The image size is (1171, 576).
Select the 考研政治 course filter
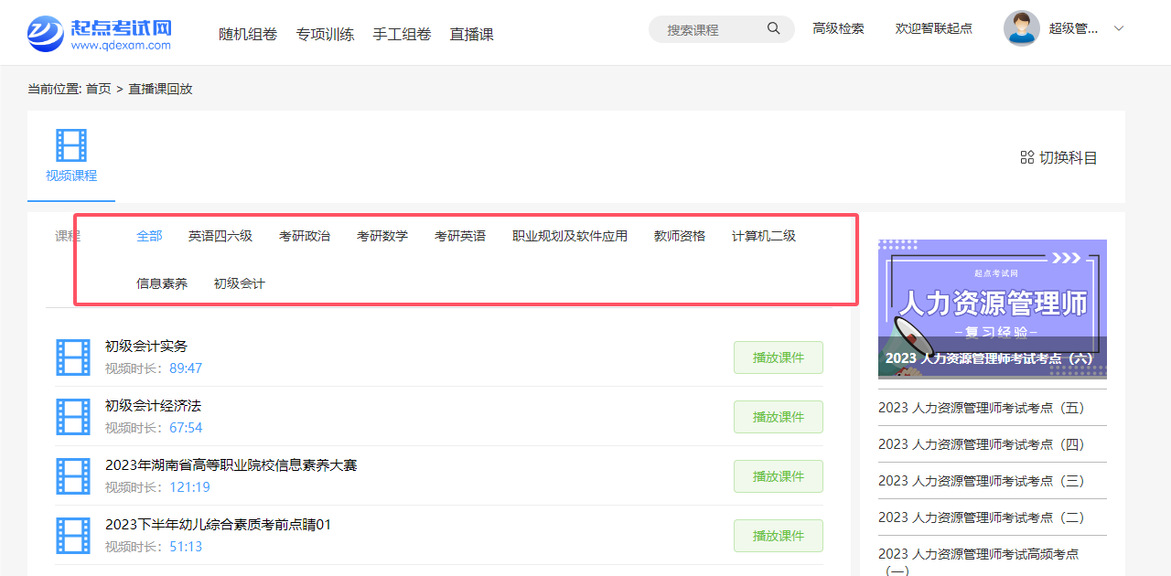(305, 236)
